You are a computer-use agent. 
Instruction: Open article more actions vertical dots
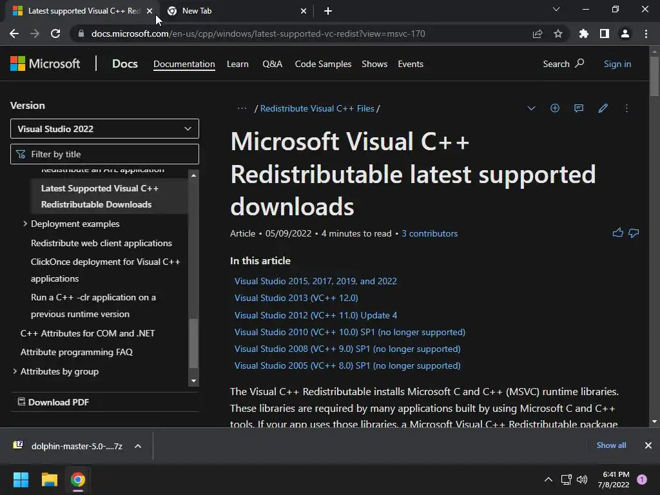[626, 108]
